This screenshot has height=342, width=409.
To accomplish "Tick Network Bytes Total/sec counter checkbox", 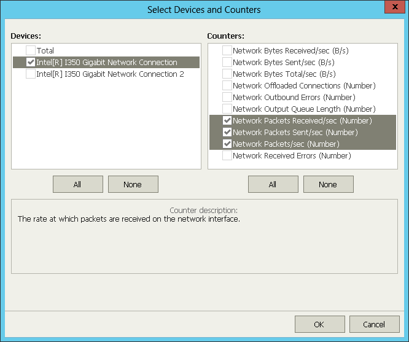I will 227,74.
